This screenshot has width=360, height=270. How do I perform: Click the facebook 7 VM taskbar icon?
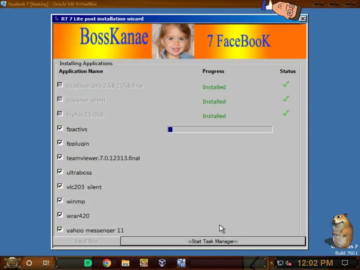coord(181,263)
